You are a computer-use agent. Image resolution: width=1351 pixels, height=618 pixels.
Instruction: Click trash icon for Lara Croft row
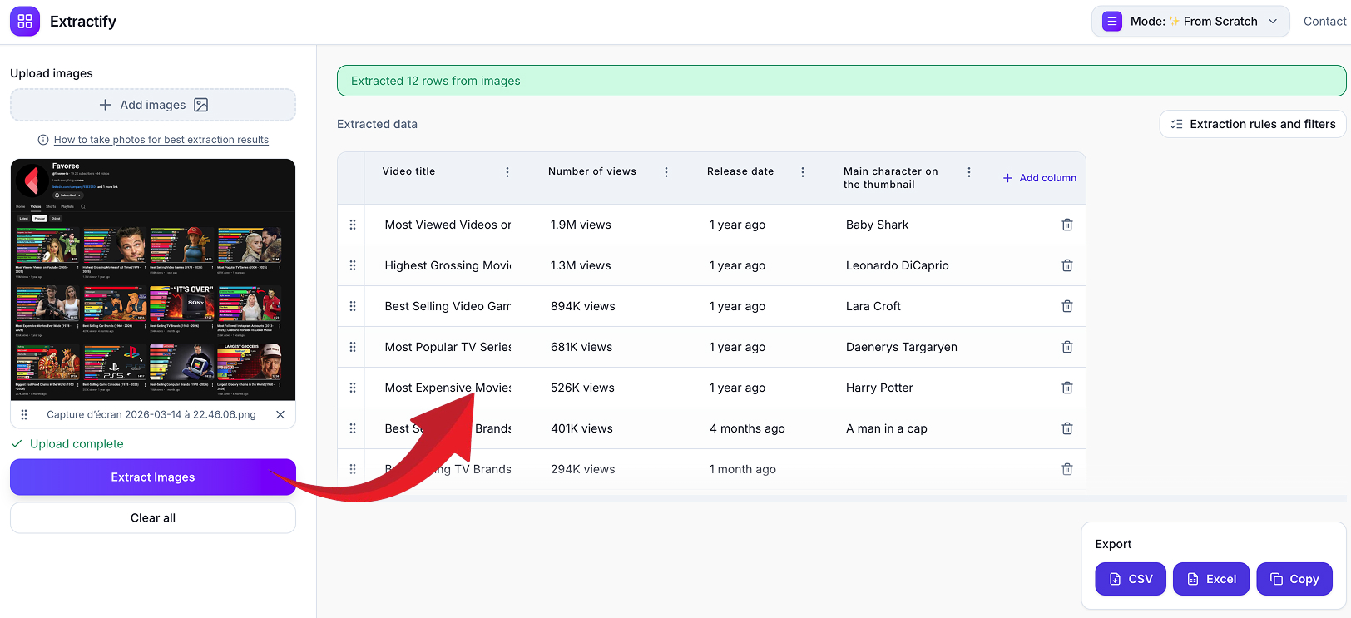pyautogui.click(x=1066, y=306)
